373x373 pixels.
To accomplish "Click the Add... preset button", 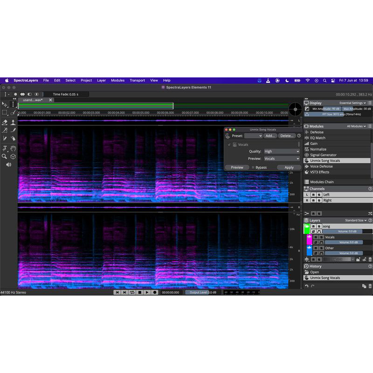I will pyautogui.click(x=270, y=136).
